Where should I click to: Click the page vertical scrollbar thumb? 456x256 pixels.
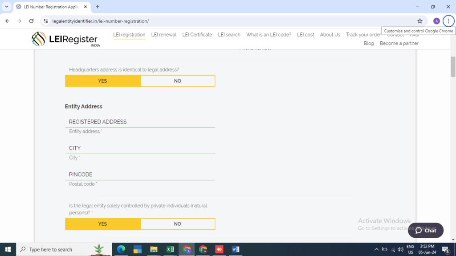coord(453,67)
